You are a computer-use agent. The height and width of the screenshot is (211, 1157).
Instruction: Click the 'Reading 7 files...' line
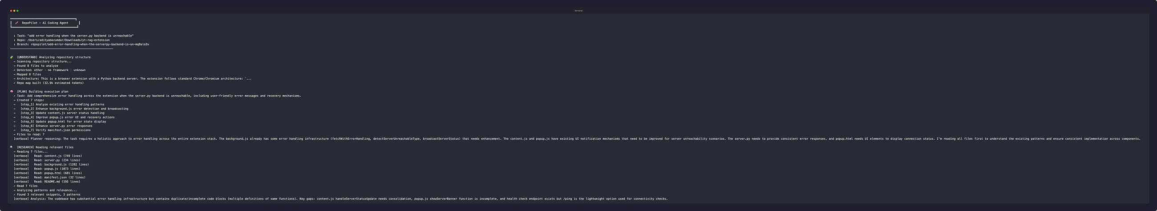pos(31,152)
